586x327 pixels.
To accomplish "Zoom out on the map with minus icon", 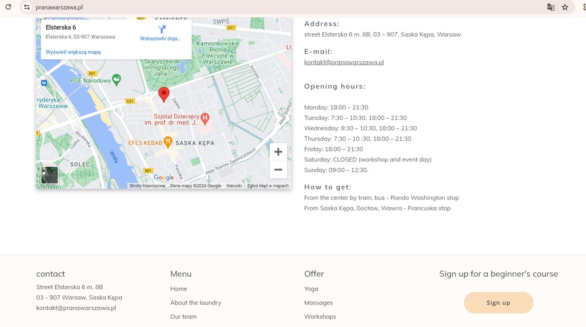I will 278,169.
